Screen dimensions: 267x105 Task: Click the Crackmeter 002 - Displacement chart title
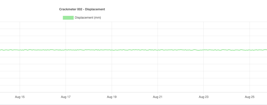[82, 9]
